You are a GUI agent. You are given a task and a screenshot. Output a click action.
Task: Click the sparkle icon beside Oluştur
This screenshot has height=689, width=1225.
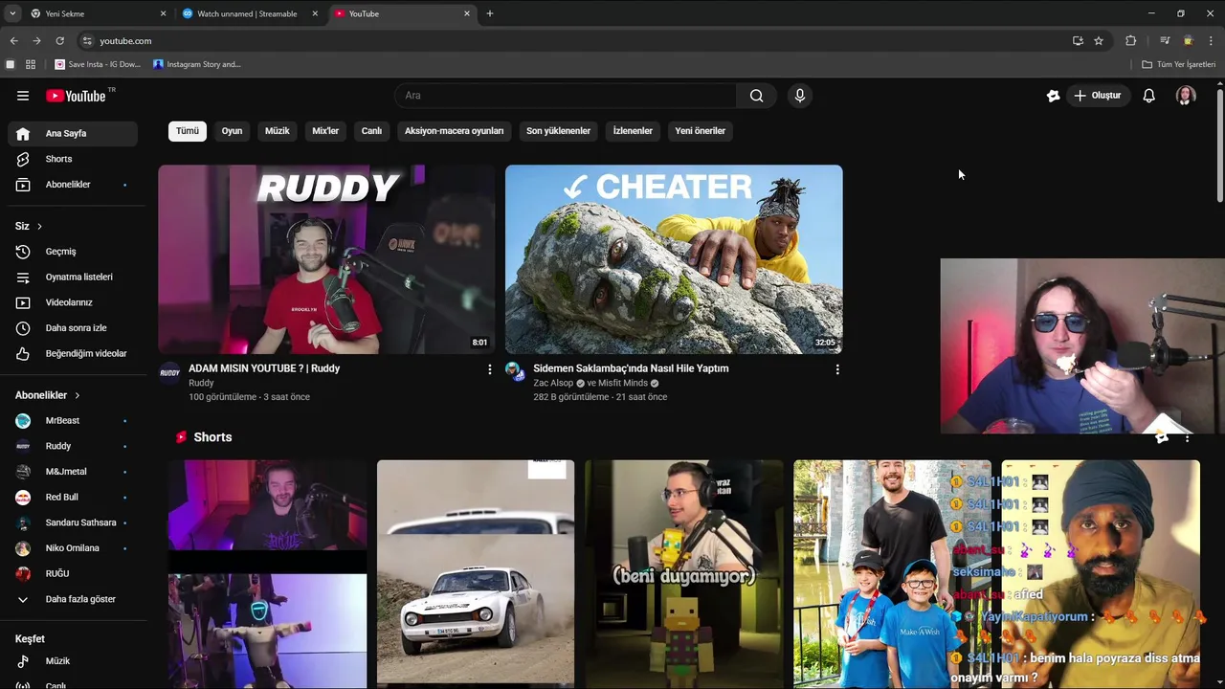[1053, 96]
